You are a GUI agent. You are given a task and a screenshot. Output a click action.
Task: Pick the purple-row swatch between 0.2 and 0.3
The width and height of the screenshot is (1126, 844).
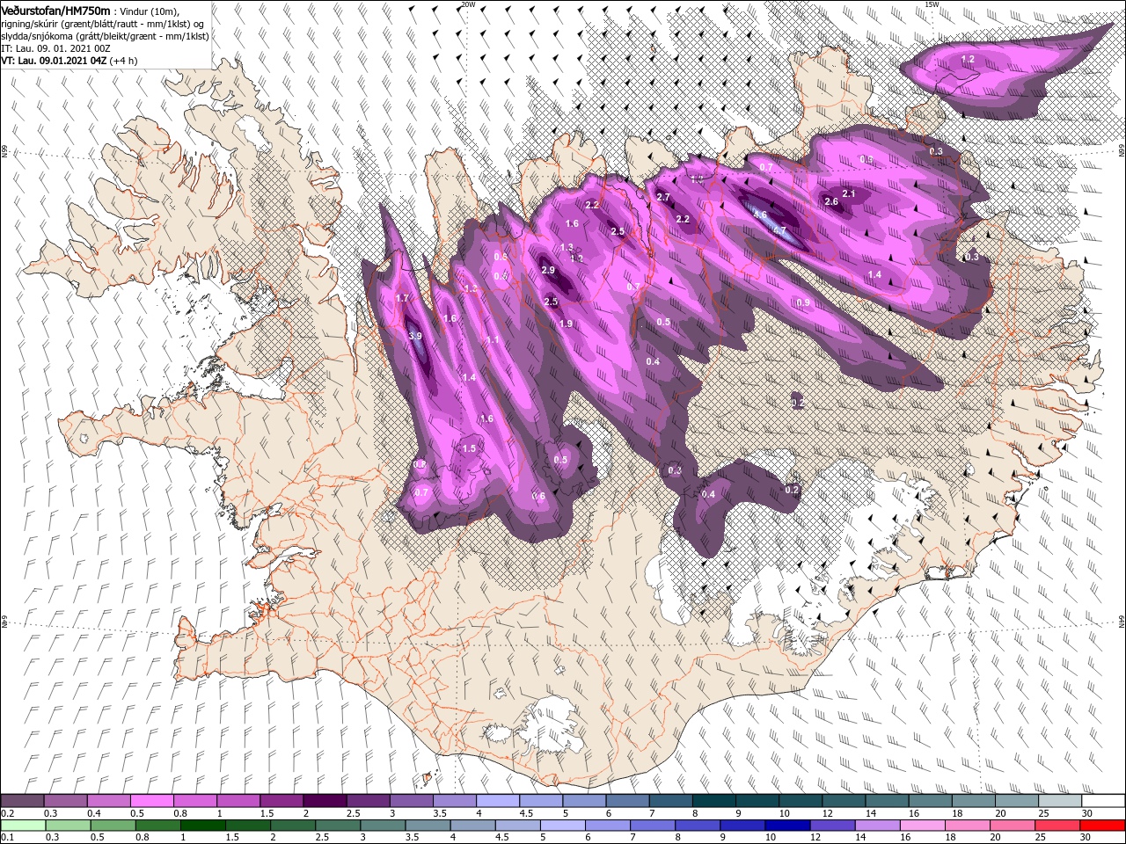(x=22, y=801)
